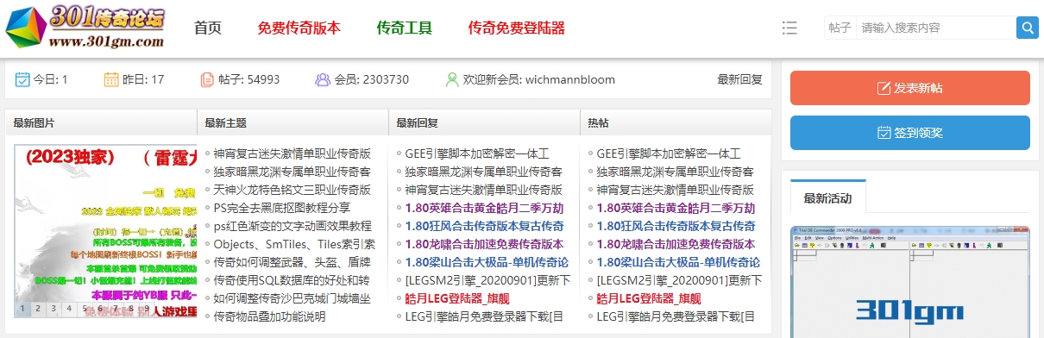
Task: Click the calendar icon beside 昨日
Action: pyautogui.click(x=111, y=79)
